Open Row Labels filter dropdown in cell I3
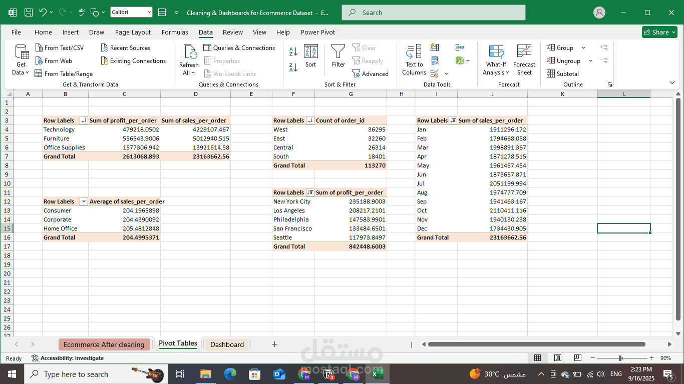Screen dimensions: 684x384 (x=453, y=120)
